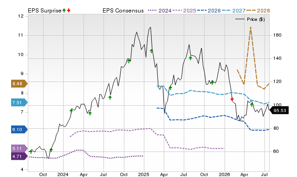
Task: Select the 2025 consensus legend entry
Action: tap(184, 11)
